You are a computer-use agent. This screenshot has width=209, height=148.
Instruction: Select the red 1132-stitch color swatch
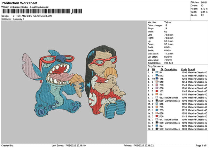157,91
